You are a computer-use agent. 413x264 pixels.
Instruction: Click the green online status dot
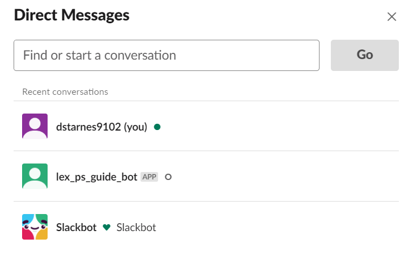pyautogui.click(x=157, y=127)
